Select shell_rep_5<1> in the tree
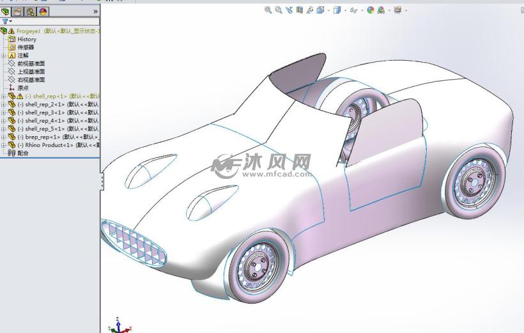Screen dimensions: 524x333 pos(59,128)
